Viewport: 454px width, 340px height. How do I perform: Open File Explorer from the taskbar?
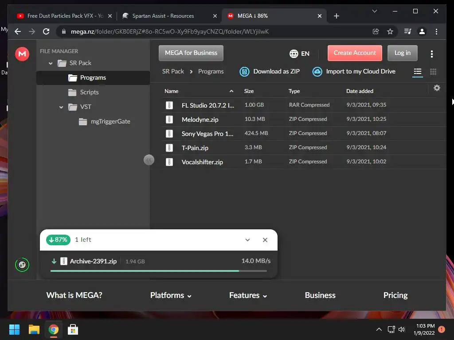[x=34, y=329]
